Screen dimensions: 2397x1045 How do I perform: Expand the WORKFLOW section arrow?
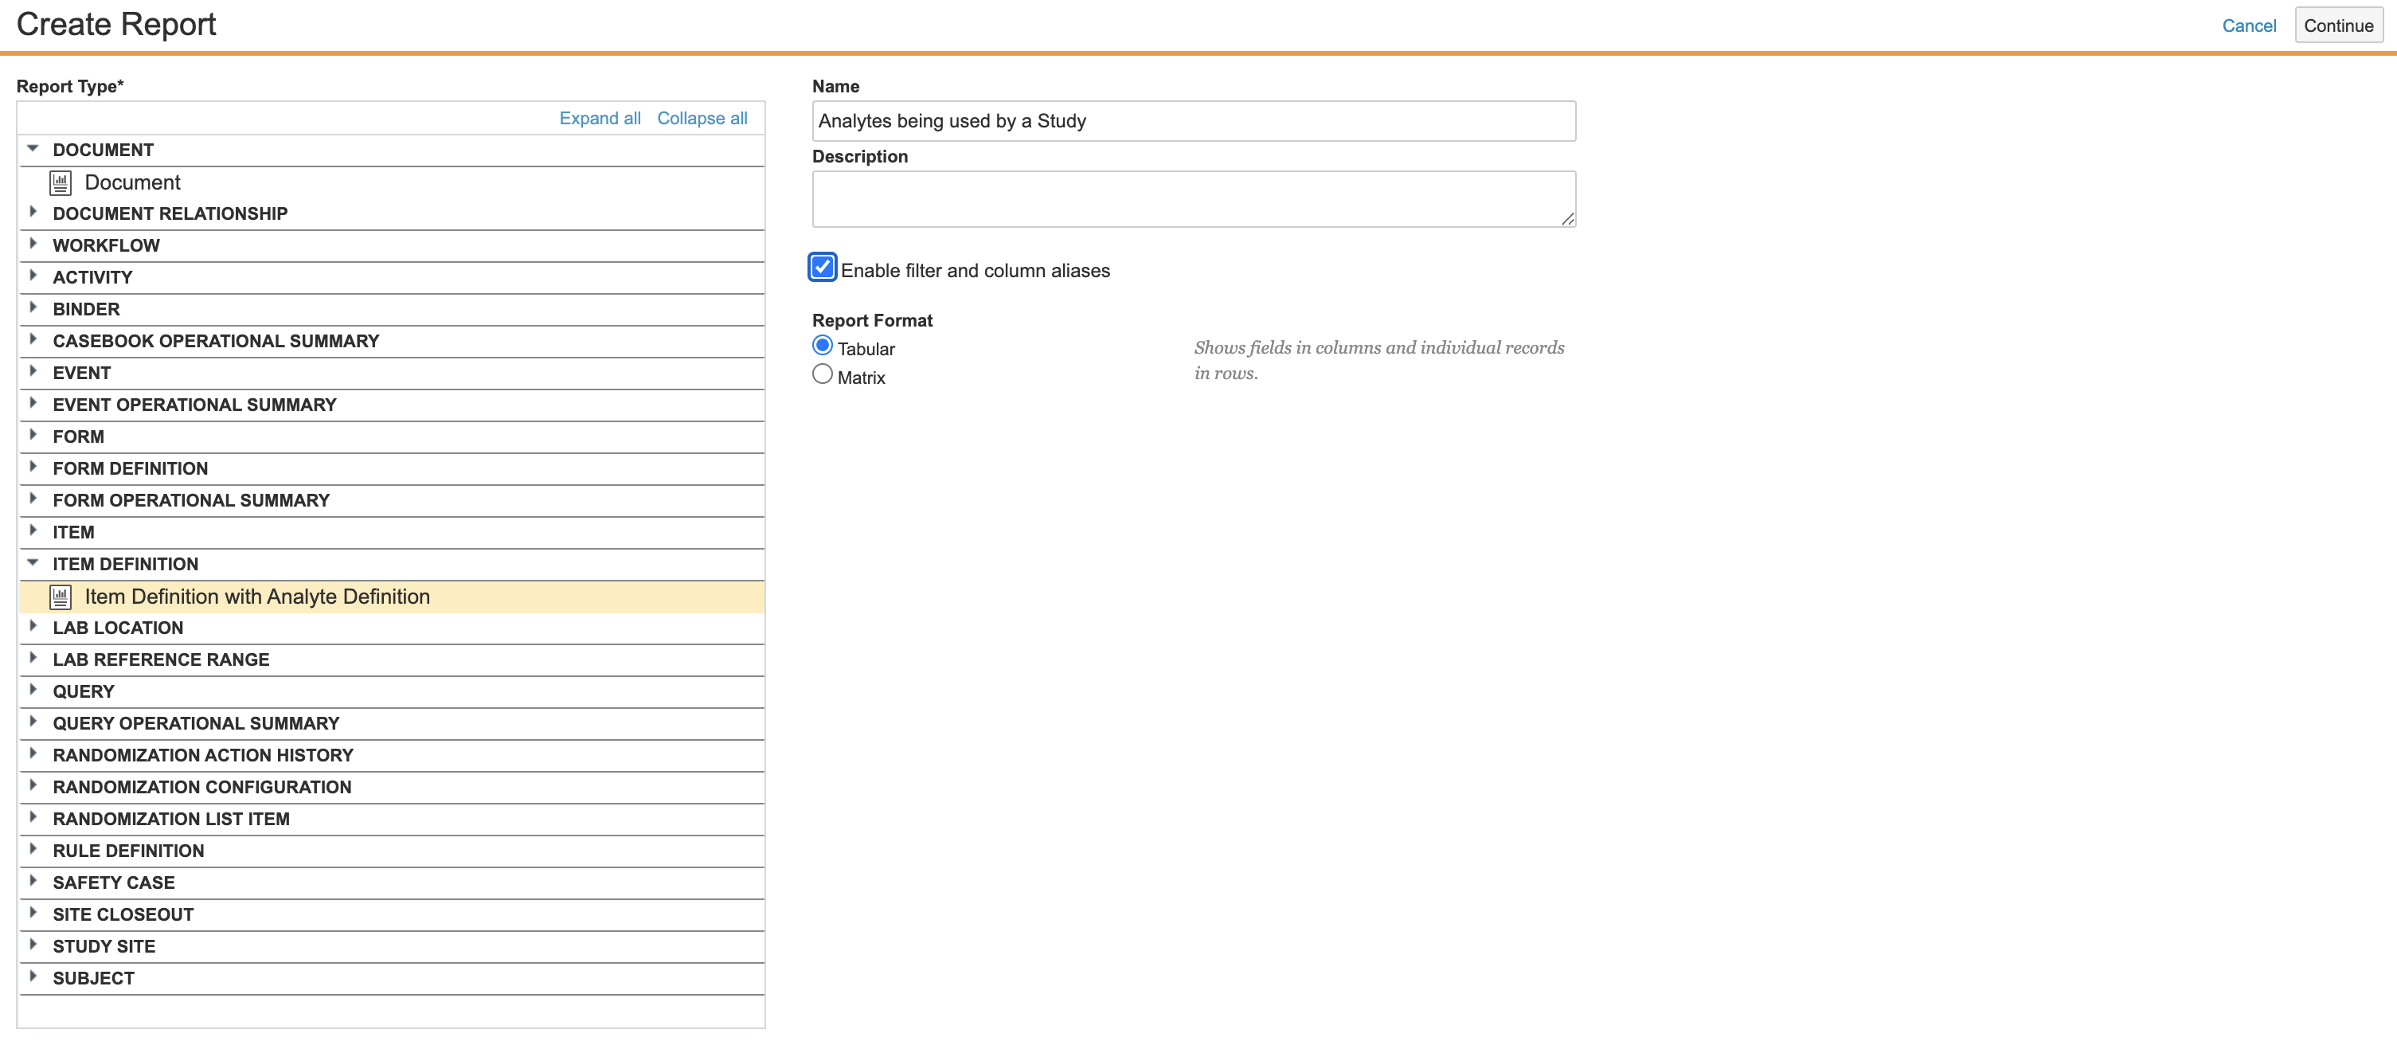[33, 244]
